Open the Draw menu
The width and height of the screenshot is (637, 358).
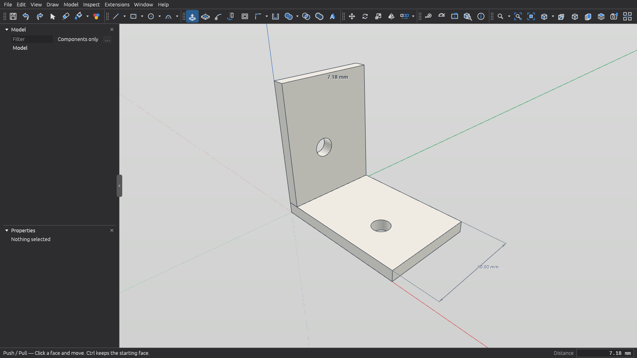(x=53, y=5)
